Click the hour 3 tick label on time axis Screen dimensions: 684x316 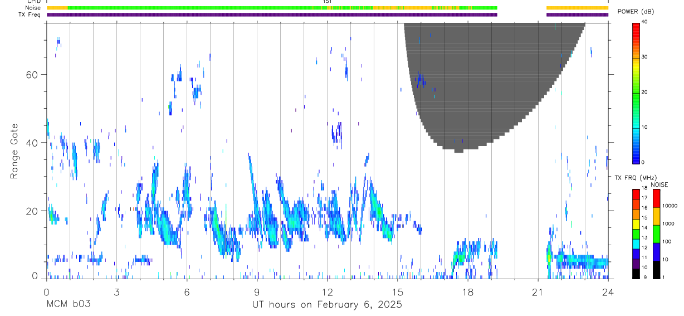[x=116, y=291]
